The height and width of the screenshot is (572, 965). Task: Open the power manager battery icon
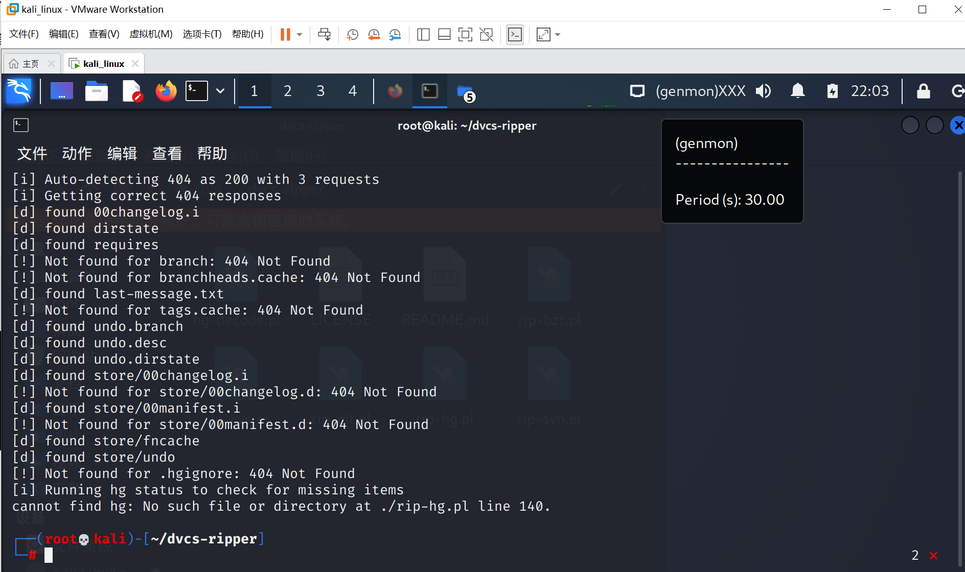point(833,91)
